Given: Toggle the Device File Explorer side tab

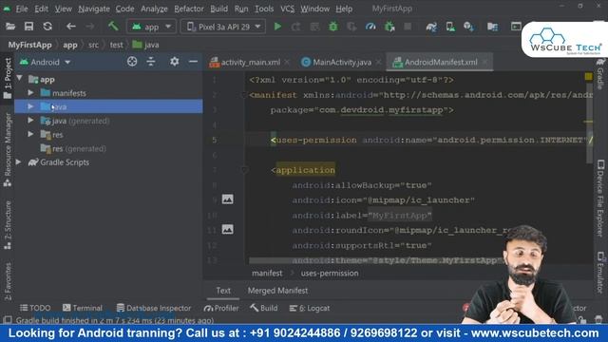Looking at the screenshot, I should 600,198.
